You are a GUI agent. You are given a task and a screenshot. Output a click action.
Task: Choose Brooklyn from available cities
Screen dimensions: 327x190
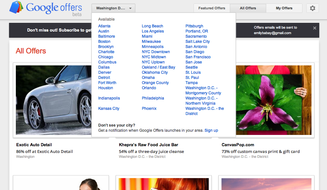tap(106, 47)
